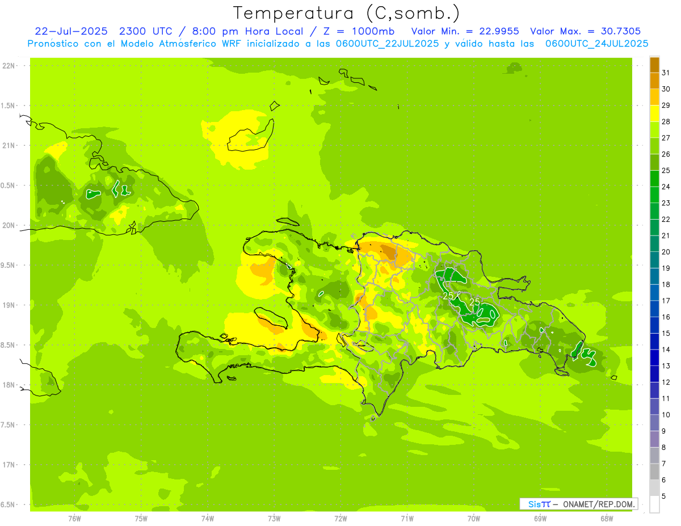This screenshot has width=681, height=526.
Task: Click the '2300 UTC' time label
Action: (x=146, y=31)
